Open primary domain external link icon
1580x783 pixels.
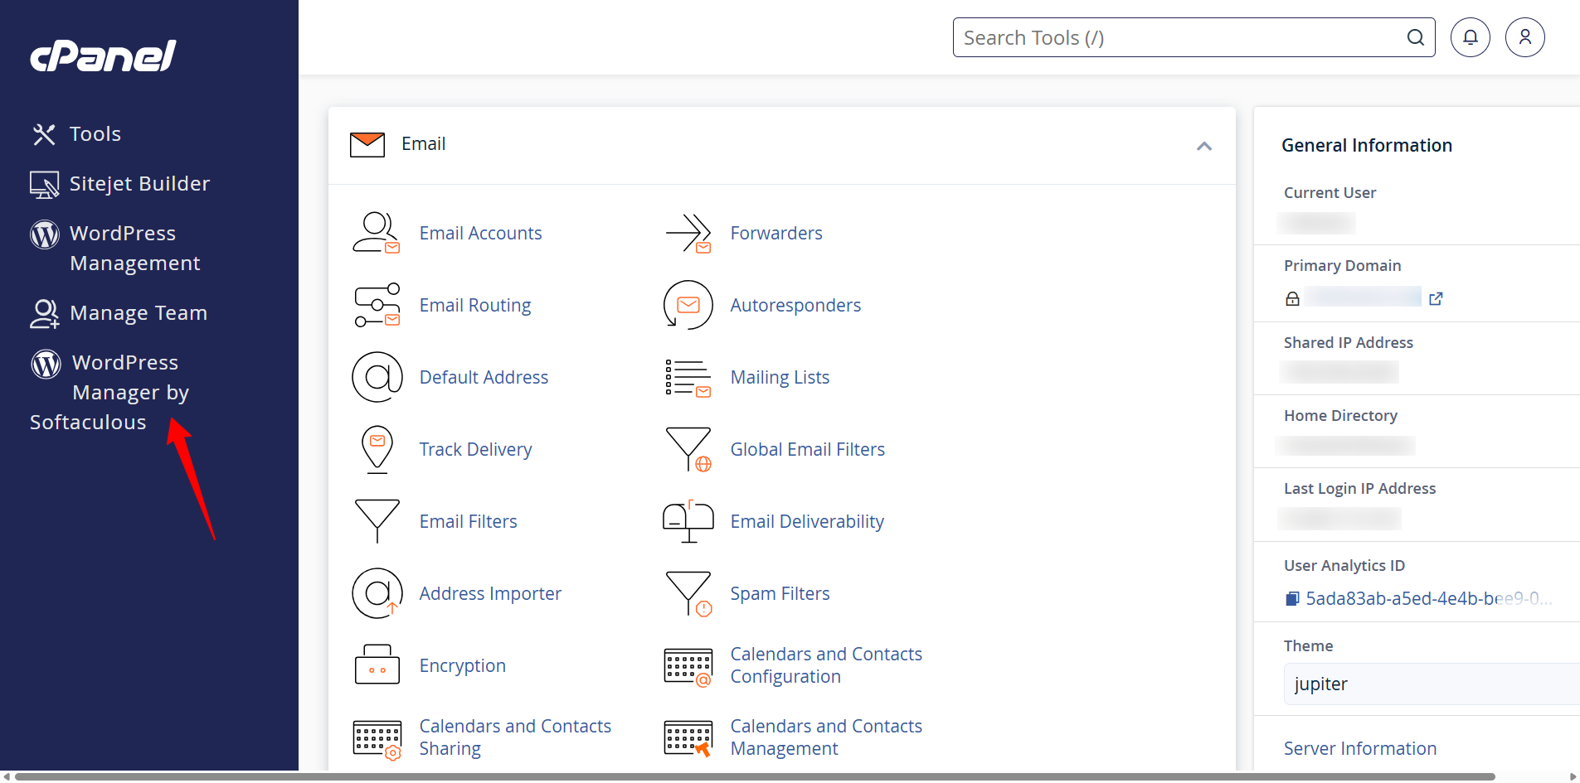click(x=1436, y=298)
